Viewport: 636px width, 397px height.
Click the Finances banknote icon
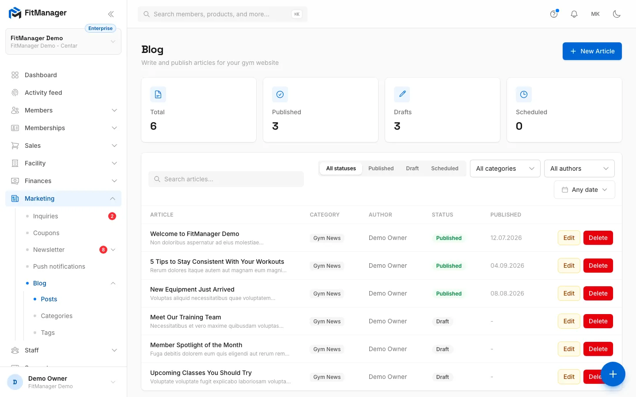point(15,181)
